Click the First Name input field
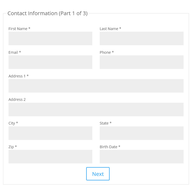The image size is (191, 186). 50,38
